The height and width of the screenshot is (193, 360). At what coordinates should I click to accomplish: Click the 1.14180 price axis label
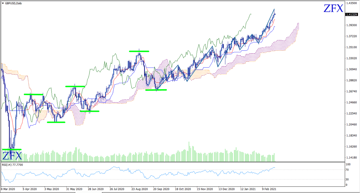(352, 158)
